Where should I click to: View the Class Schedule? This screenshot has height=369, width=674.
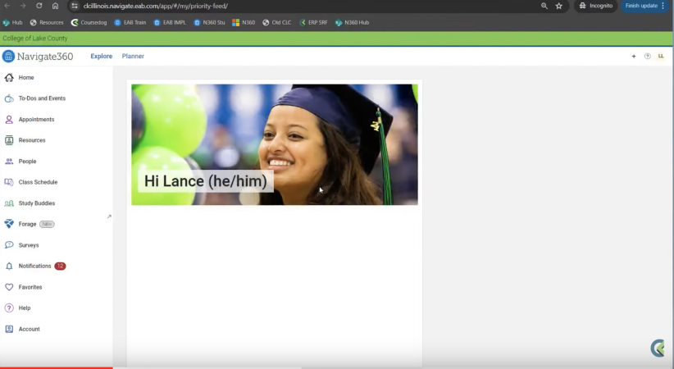38,182
